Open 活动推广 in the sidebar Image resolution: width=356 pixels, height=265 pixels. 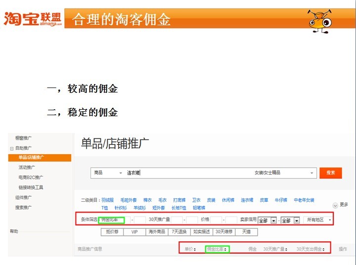tap(27, 168)
